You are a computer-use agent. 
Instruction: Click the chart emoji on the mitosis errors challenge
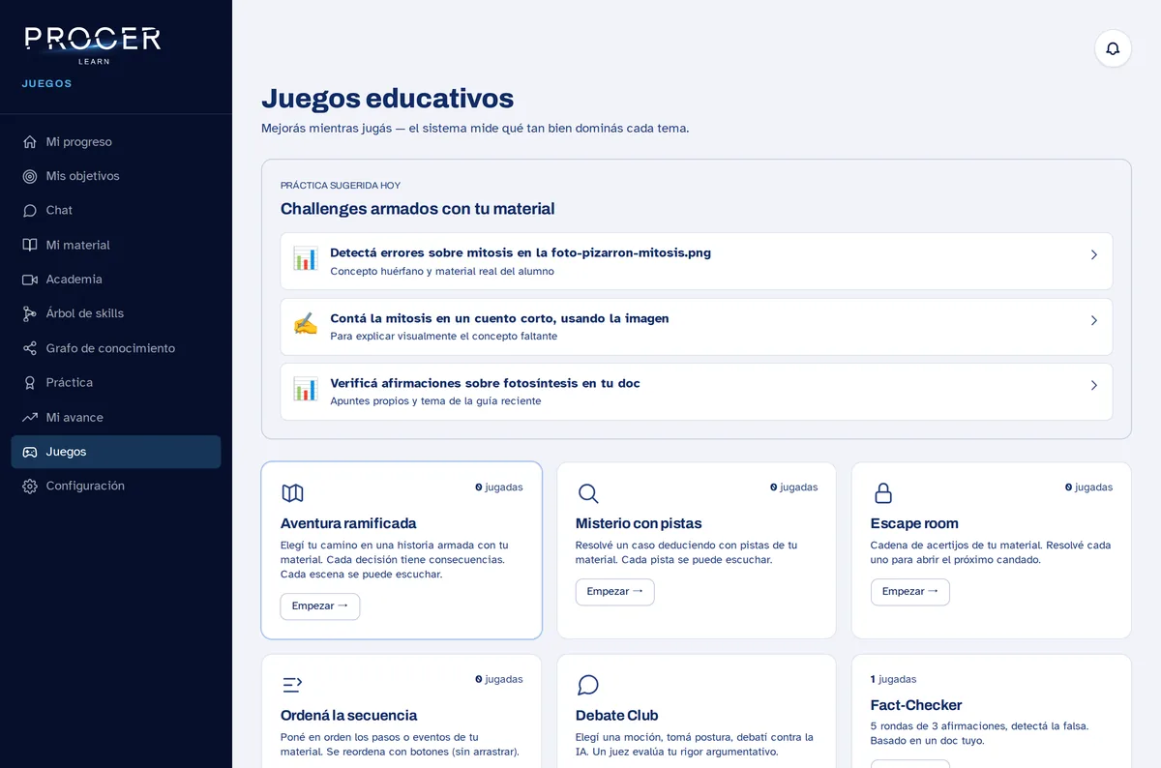(306, 259)
